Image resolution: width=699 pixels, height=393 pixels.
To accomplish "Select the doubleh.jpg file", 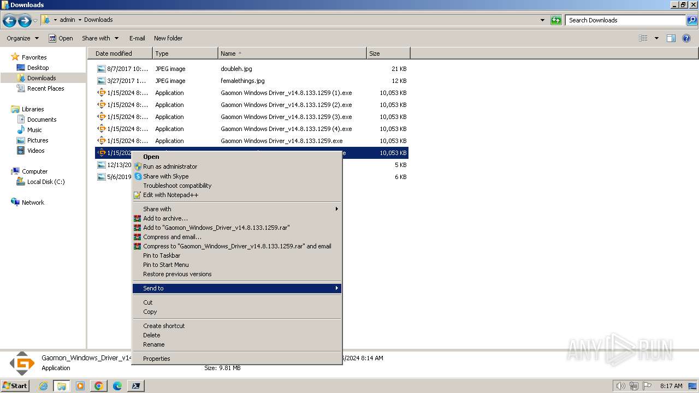I will (252, 69).
